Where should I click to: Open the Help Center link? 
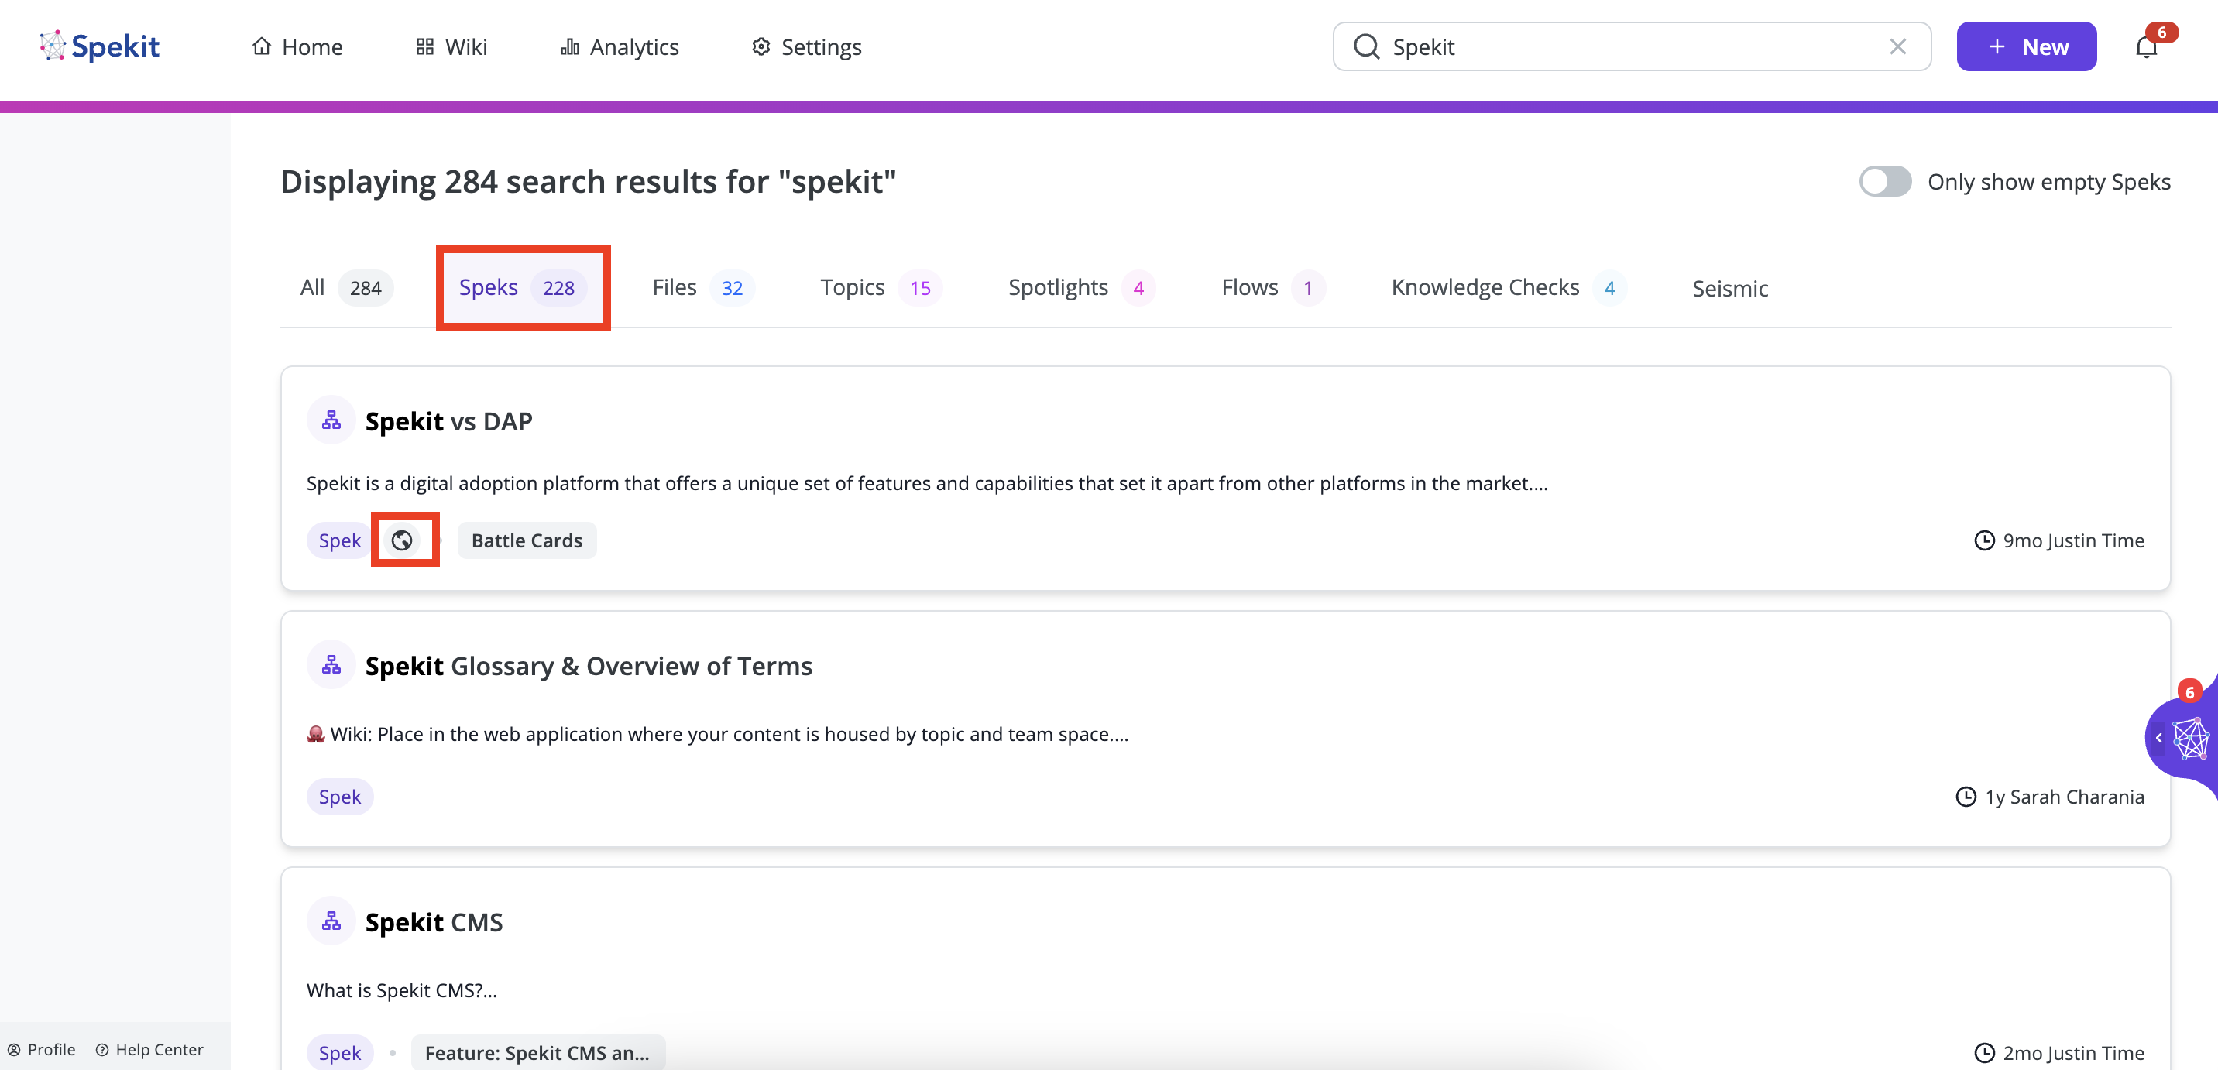pos(149,1049)
